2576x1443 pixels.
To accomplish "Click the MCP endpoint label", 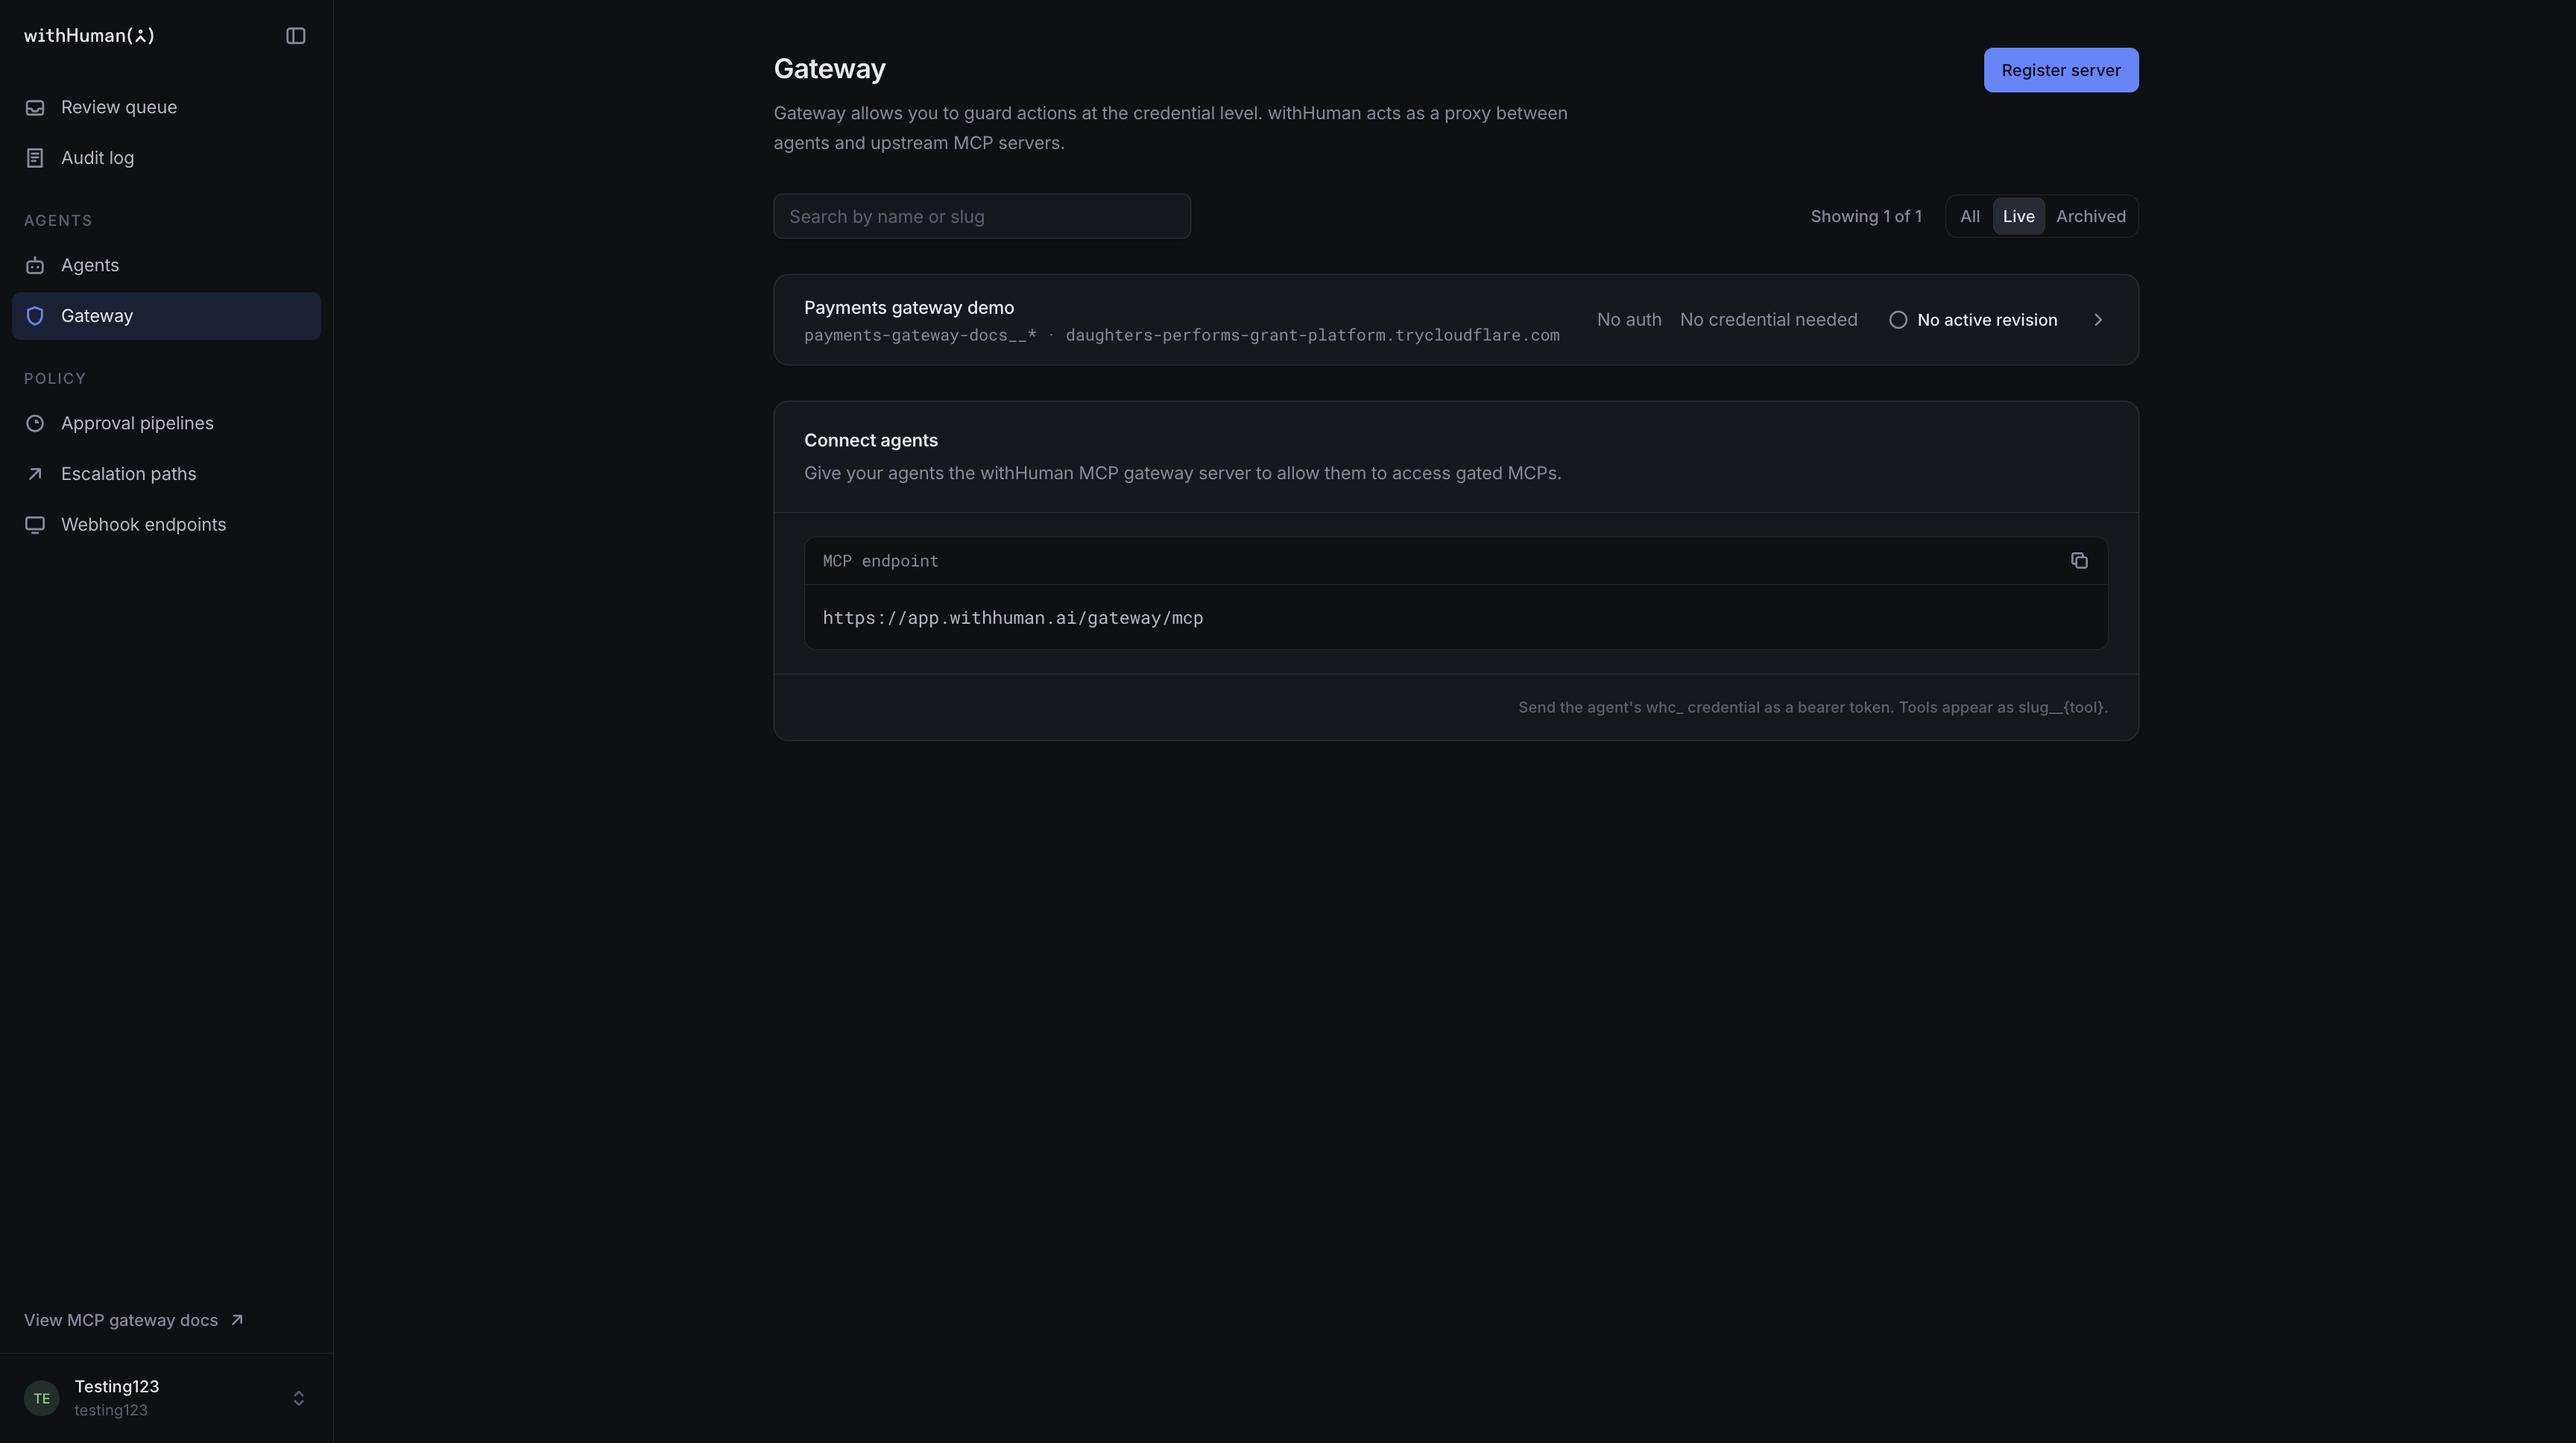I will (880, 561).
